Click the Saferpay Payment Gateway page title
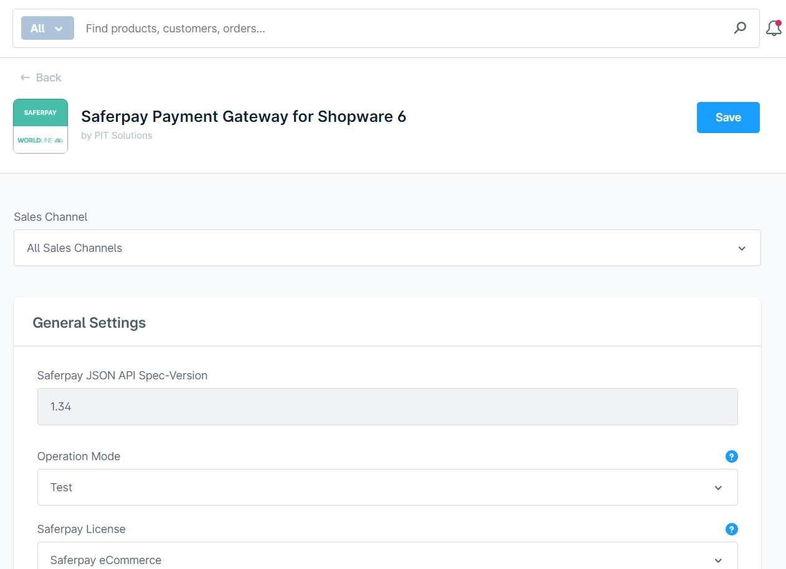The image size is (786, 569). [x=244, y=116]
